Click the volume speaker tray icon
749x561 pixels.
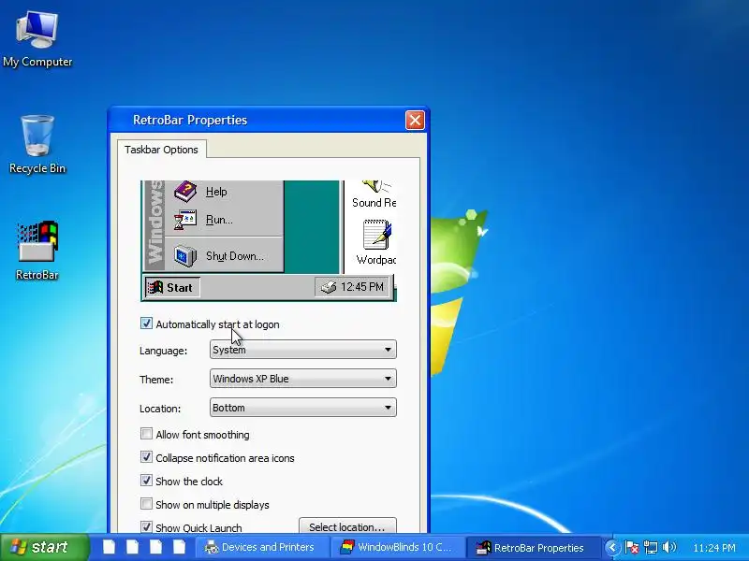click(x=669, y=547)
